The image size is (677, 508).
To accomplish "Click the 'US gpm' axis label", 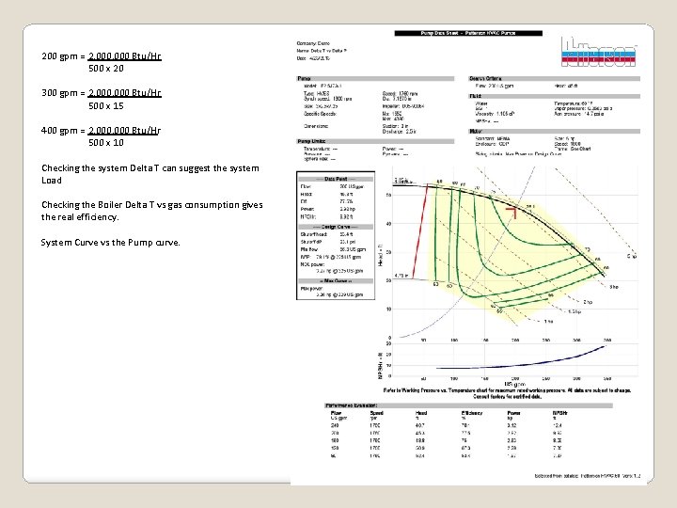I will tap(514, 384).
